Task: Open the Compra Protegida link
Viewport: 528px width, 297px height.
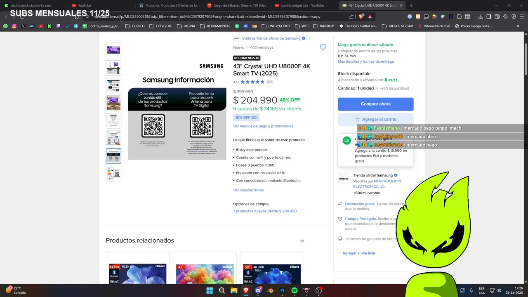Action: 361,219
